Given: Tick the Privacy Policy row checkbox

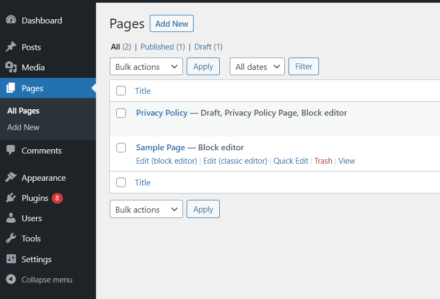Looking at the screenshot, I should [x=121, y=113].
